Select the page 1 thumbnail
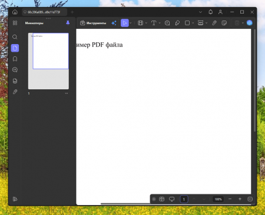The height and width of the screenshot is (215, 265). pos(48,61)
